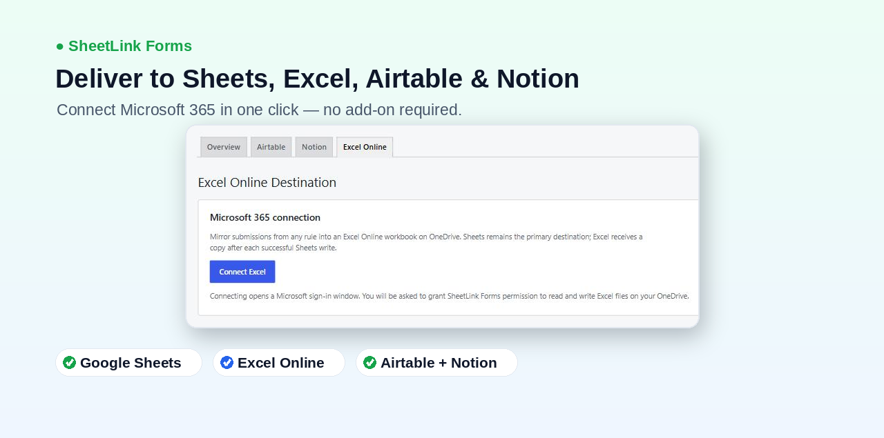
Task: Click the Mirror submissions description paragraph
Action: pos(426,242)
